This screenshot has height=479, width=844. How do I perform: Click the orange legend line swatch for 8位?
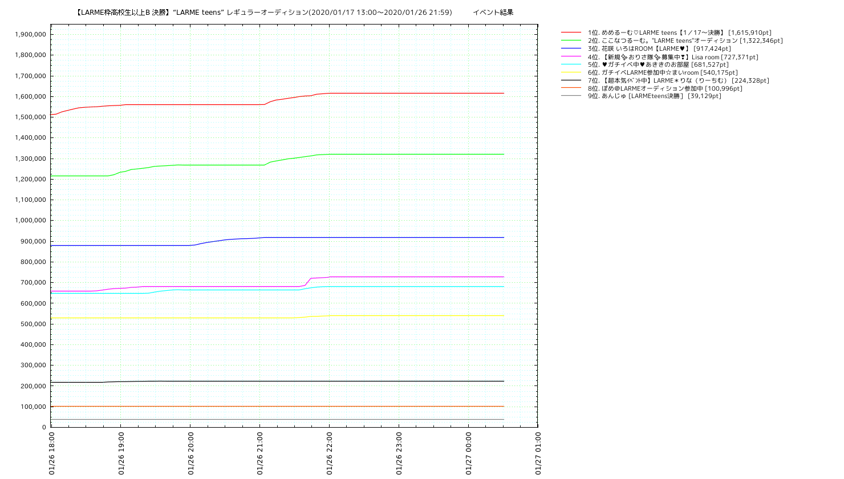pyautogui.click(x=571, y=88)
